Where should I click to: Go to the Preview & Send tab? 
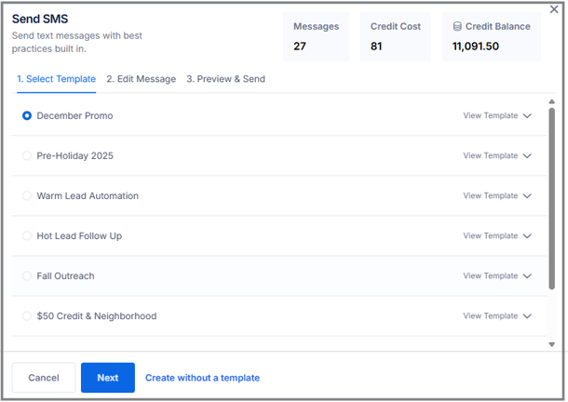pos(225,79)
